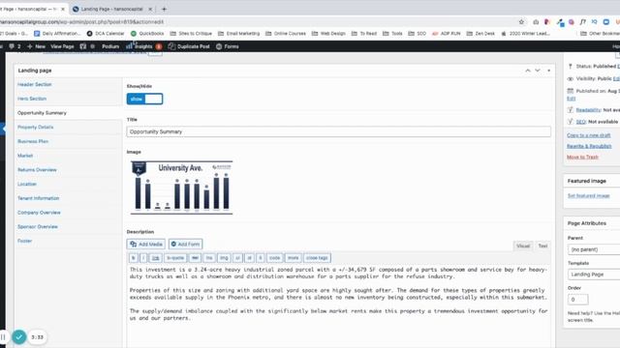Open the Sites to Critique bookmark folder
Image resolution: width=620 pixels, height=348 pixels.
coord(191,34)
